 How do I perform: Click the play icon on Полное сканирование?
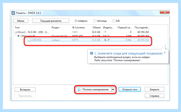(x=79, y=90)
